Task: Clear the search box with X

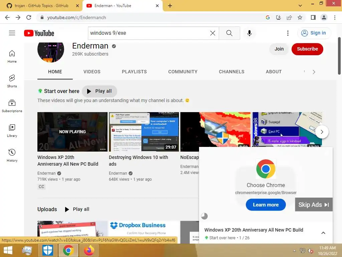Action: coord(213,33)
